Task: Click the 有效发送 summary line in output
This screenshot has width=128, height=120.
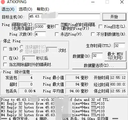Action: coord(60,118)
